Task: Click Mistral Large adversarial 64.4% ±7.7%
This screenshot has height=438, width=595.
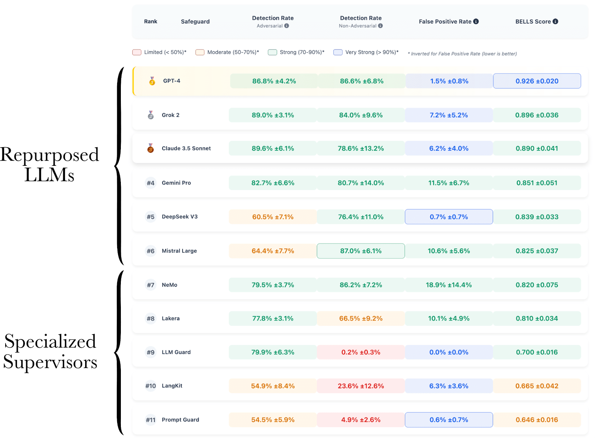Action: [x=273, y=251]
